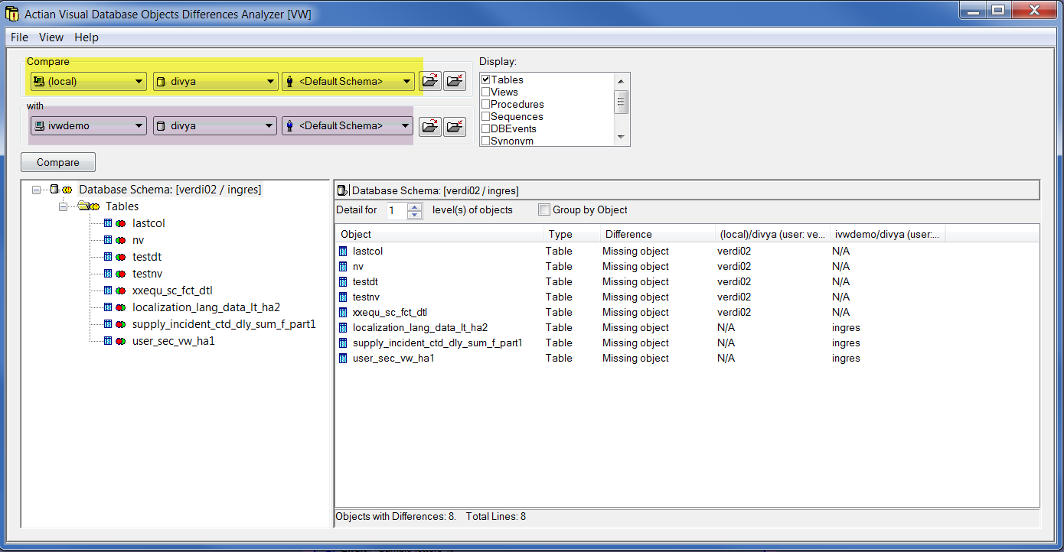
Task: Click the Display list scrollbar down arrow
Action: tap(621, 138)
